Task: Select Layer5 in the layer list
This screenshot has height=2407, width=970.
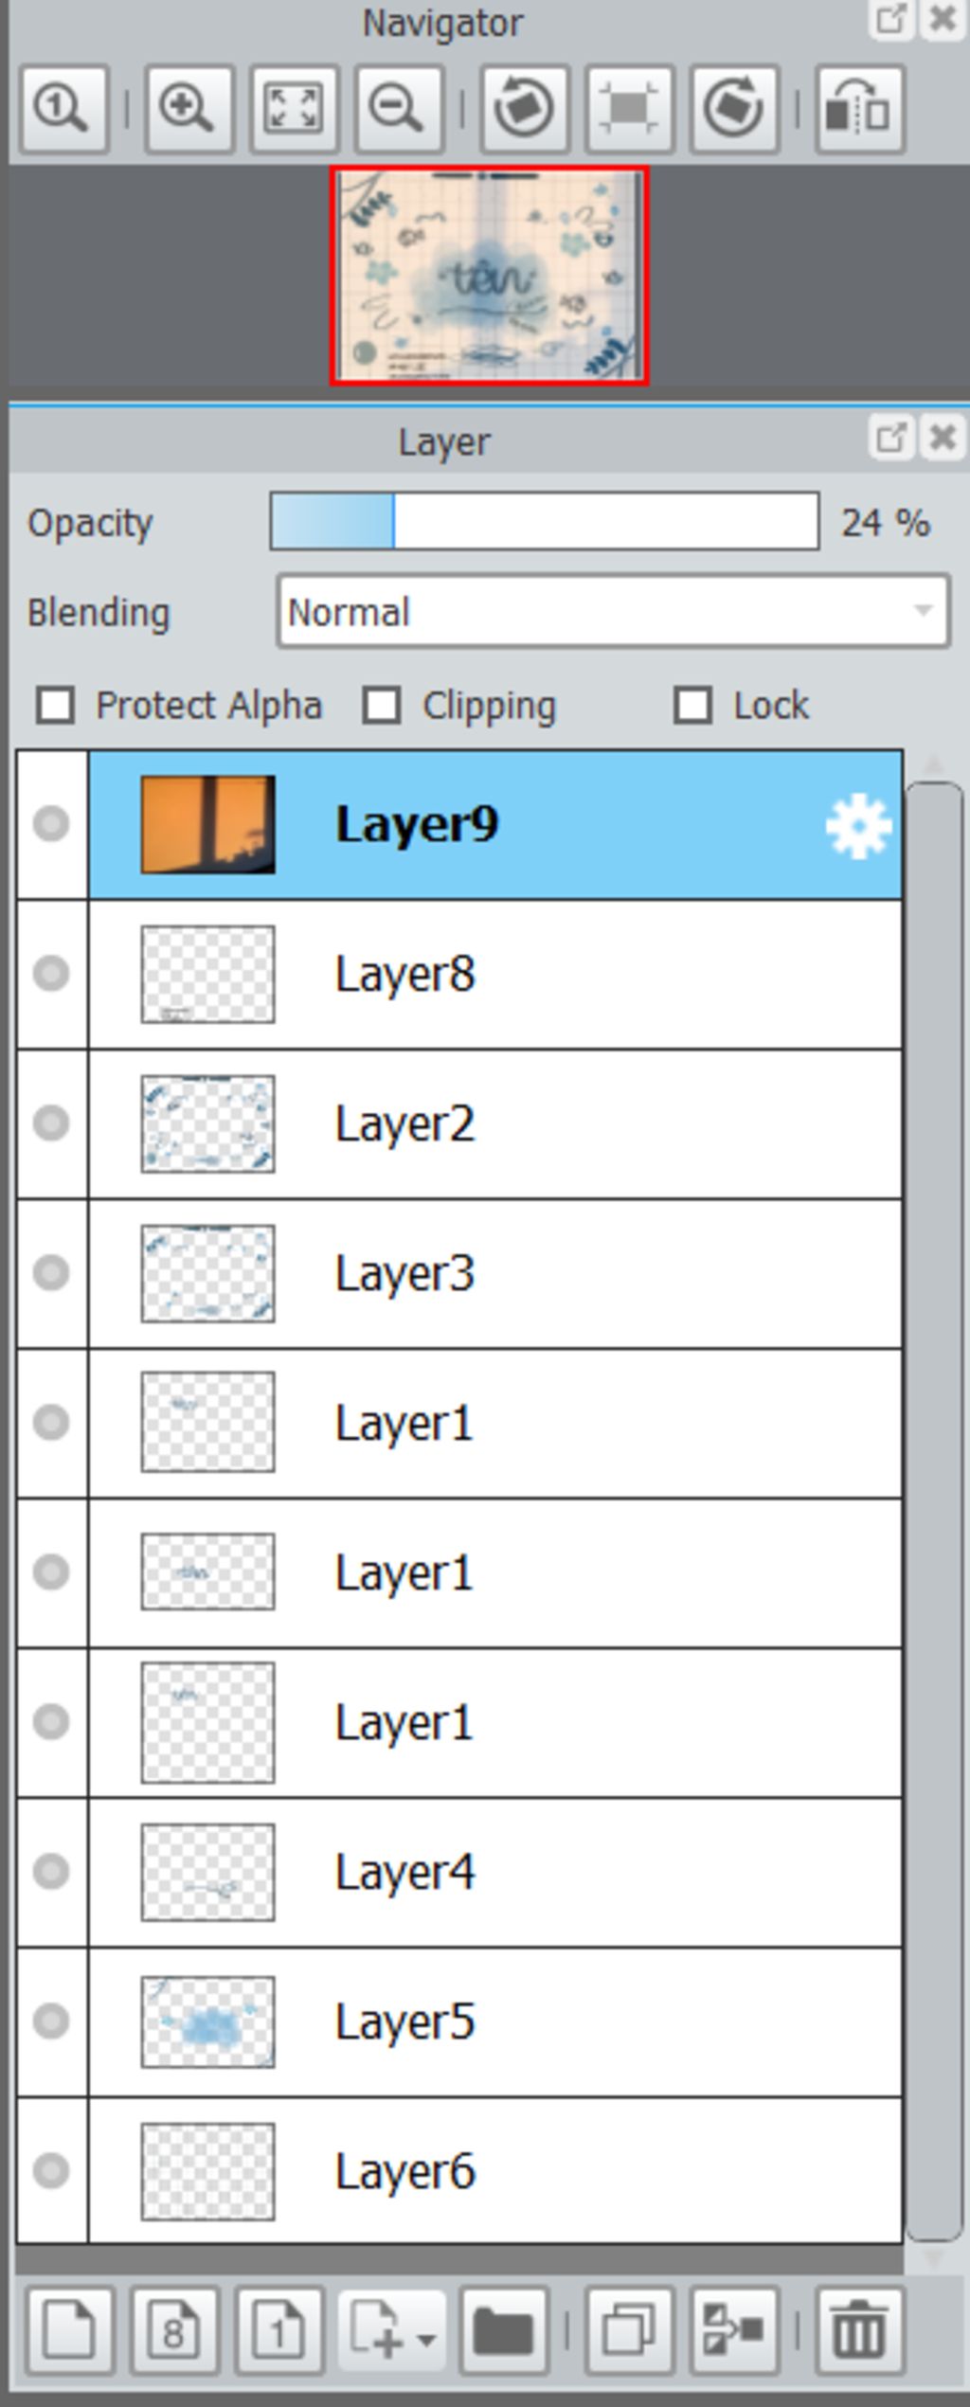Action: tap(495, 2021)
